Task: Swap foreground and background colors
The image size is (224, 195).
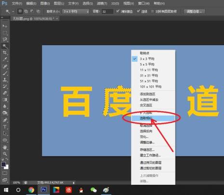Action: (x=7, y=159)
